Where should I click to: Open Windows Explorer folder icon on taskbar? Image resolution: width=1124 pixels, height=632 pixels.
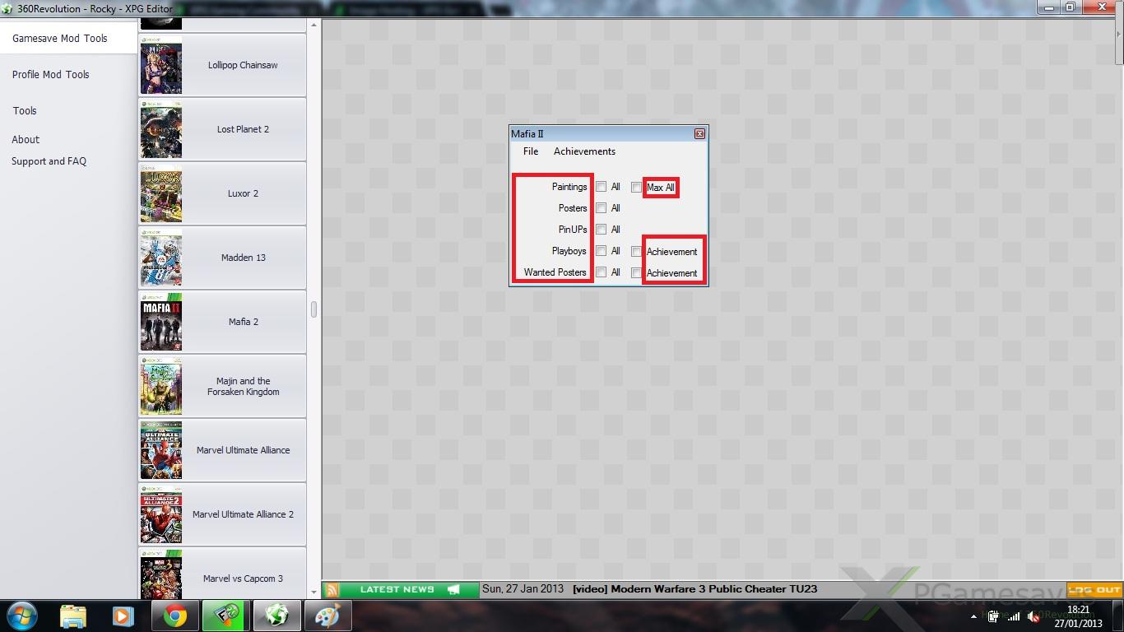point(73,616)
